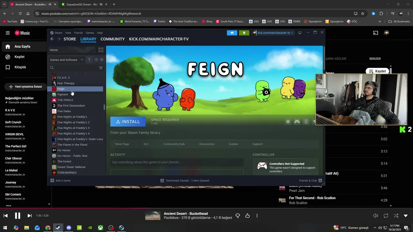Open the Windows Start menu
Screen dimensions: 413x232
[5, 228]
